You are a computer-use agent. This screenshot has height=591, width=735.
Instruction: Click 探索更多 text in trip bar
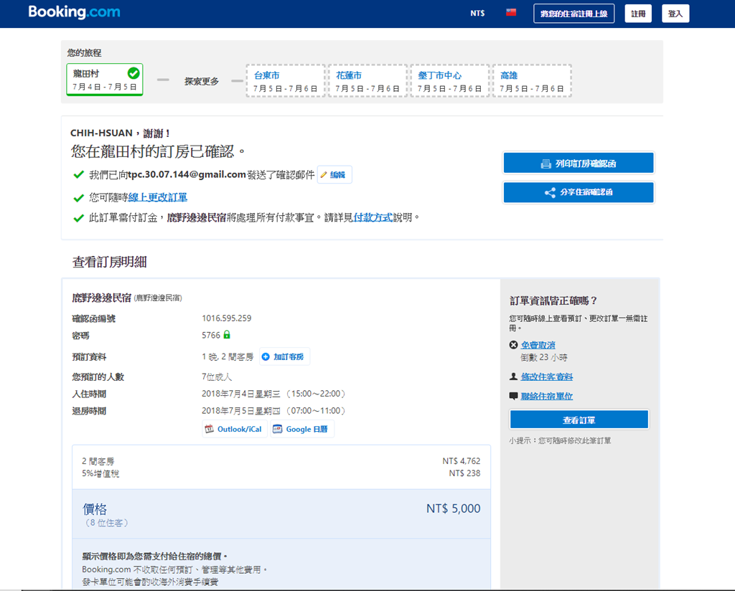202,82
